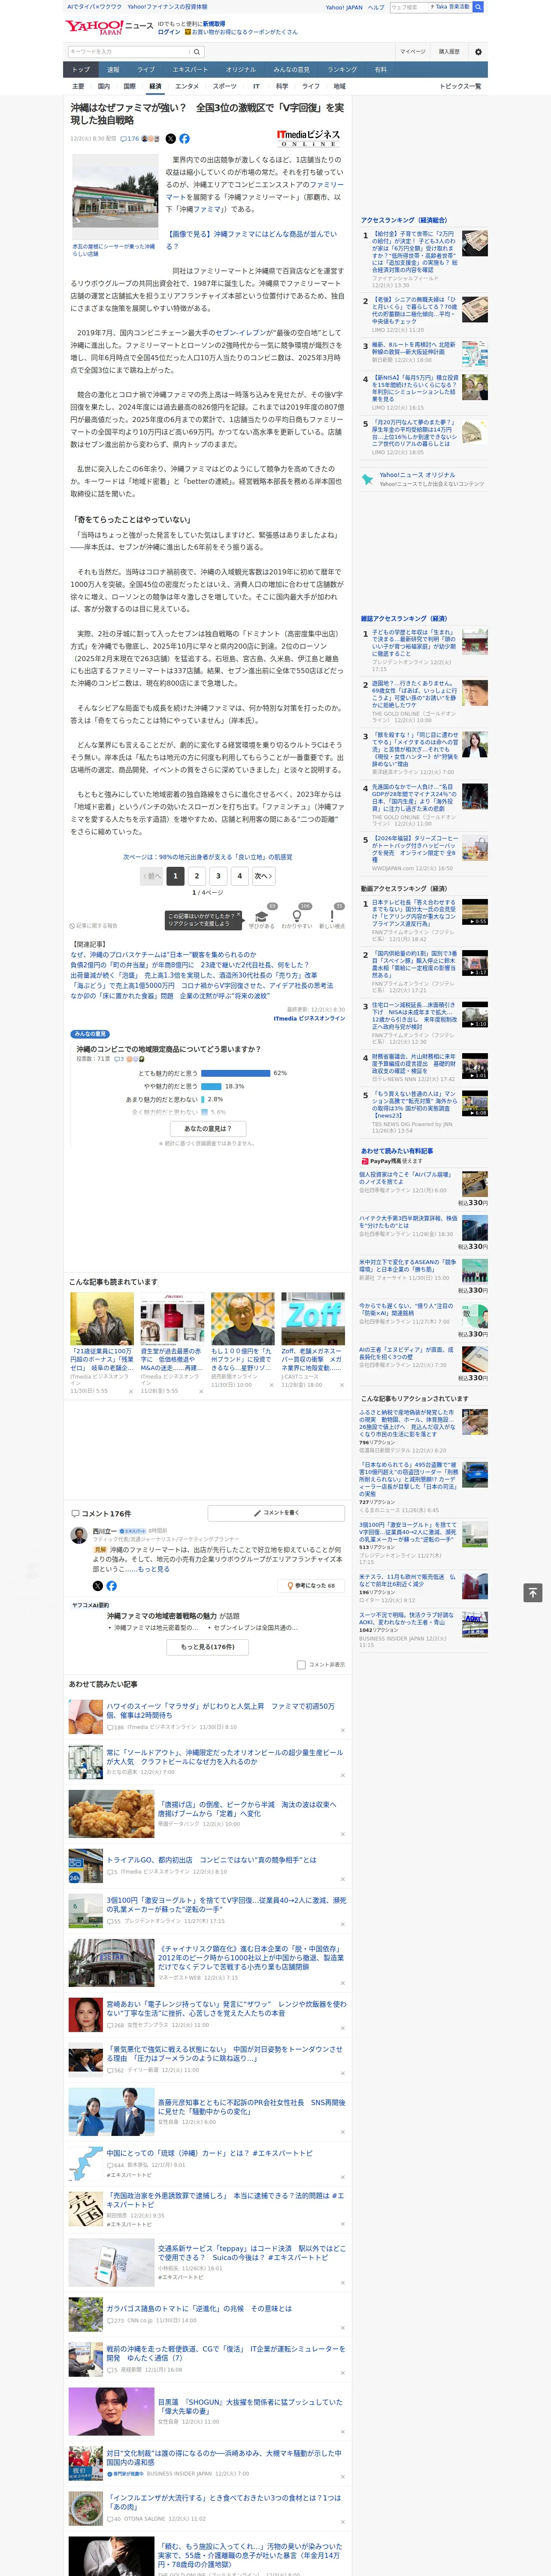
Task: Click the 次へ next page button
Action: click(263, 876)
